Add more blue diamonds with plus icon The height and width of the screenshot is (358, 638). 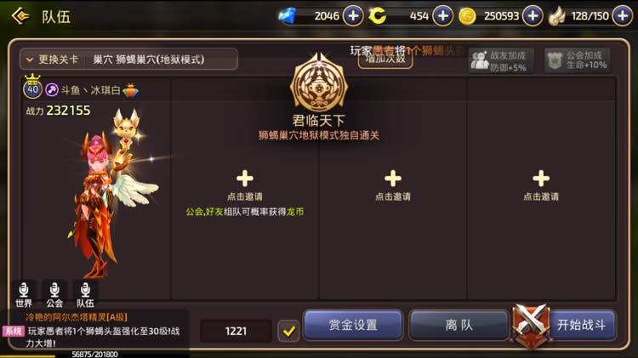tap(353, 16)
